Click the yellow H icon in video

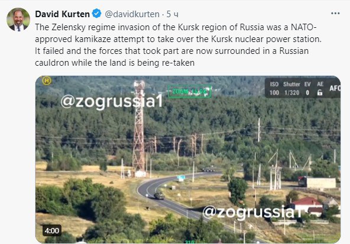(x=47, y=81)
